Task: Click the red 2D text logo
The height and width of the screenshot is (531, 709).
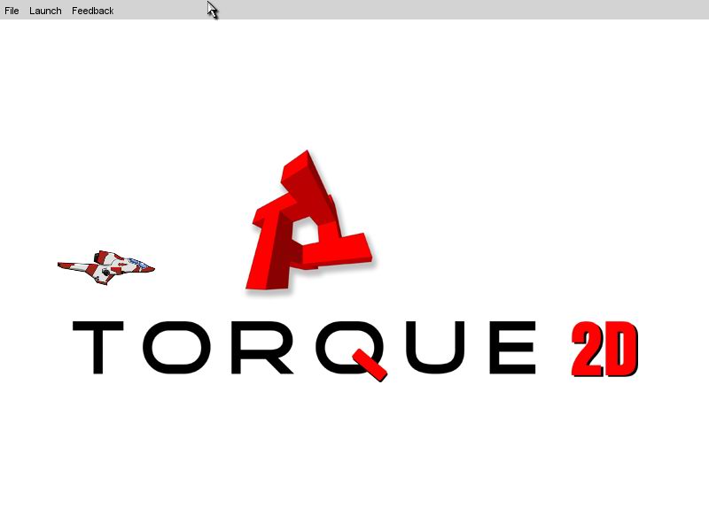Action: pos(604,350)
